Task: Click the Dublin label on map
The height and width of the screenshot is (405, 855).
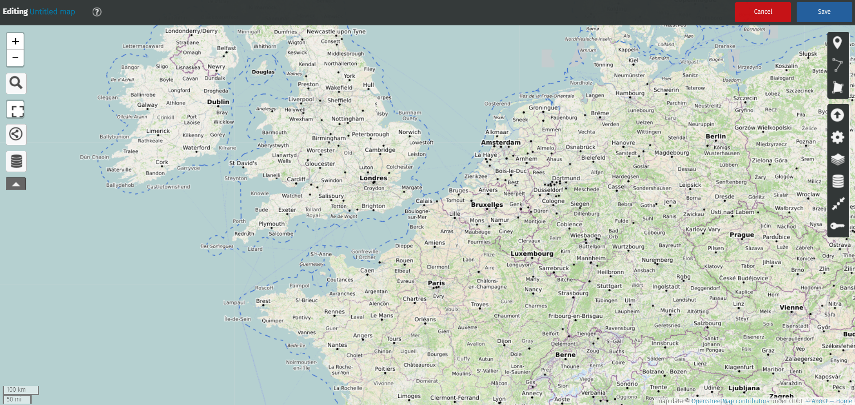Action: 218,102
